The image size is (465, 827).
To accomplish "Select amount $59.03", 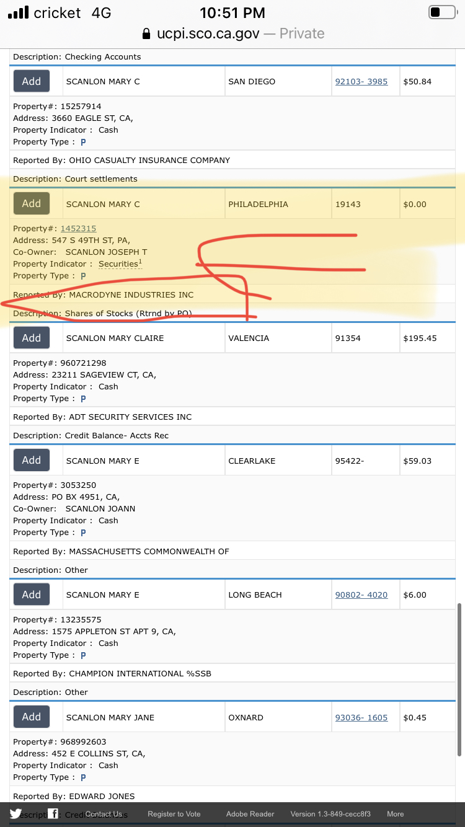I will (417, 461).
